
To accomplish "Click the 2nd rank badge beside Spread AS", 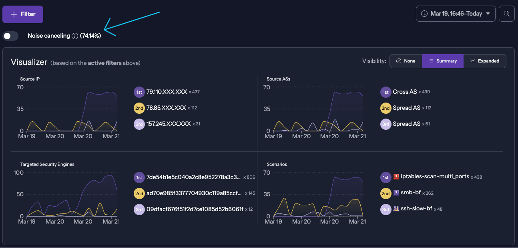I will click(385, 108).
